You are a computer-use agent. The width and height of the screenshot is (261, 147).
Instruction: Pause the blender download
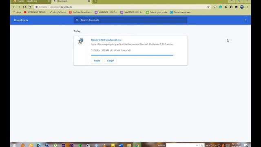(97, 61)
